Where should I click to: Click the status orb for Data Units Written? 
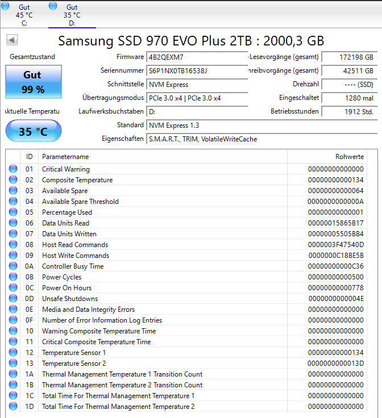tap(13, 233)
